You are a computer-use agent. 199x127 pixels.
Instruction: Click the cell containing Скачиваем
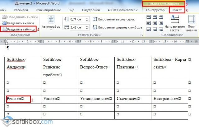click(133, 100)
